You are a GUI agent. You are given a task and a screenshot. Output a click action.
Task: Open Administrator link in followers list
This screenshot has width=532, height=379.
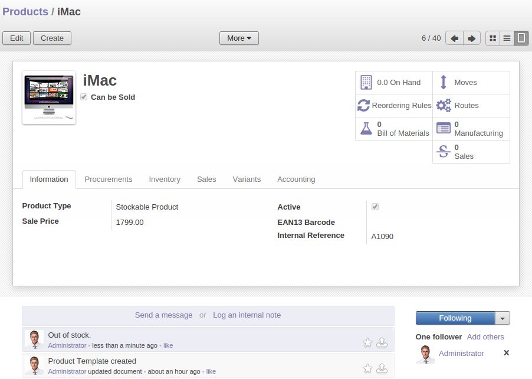click(x=461, y=354)
